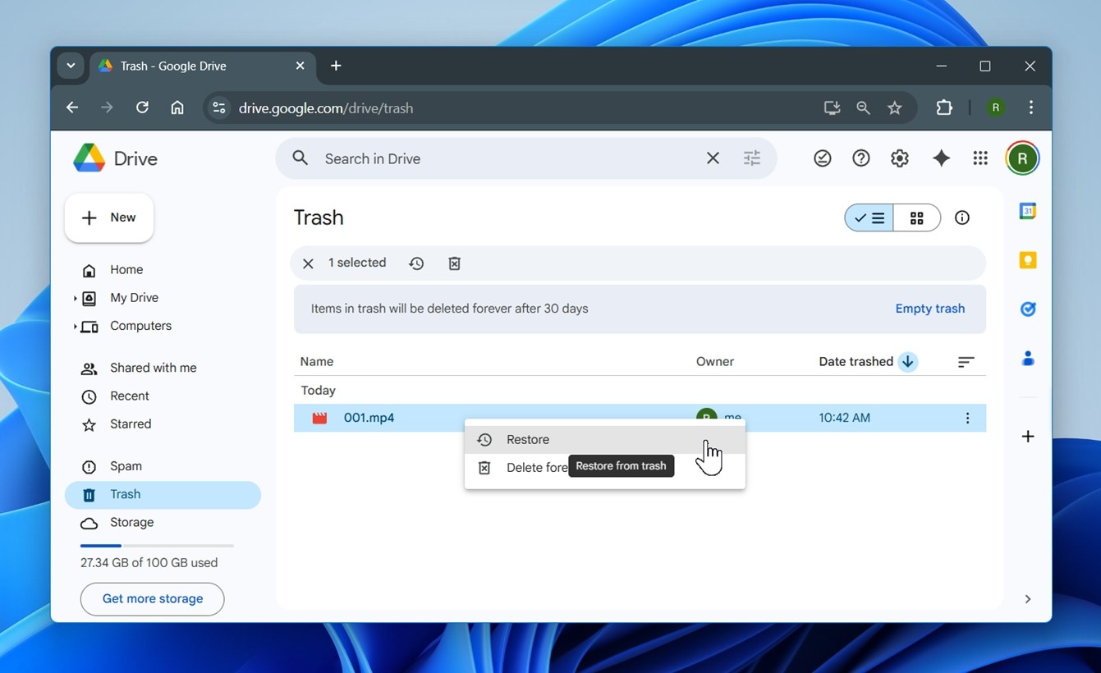Switch to list layout view
Viewport: 1101px width, 673px height.
click(869, 217)
